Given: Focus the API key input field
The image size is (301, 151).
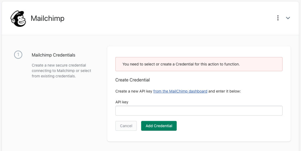Looking at the screenshot, I should coord(199,111).
